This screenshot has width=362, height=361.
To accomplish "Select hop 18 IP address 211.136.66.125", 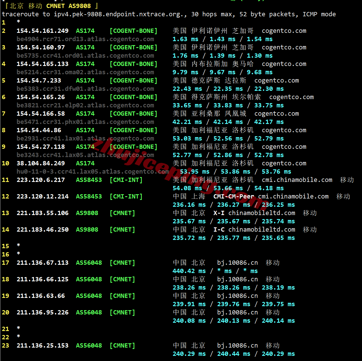I will 43,279.
